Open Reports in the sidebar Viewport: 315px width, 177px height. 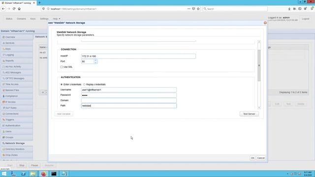(x=17, y=60)
